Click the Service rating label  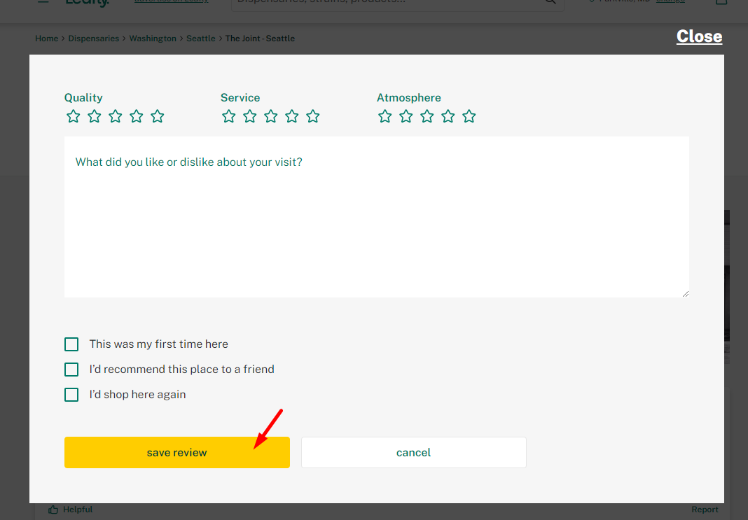(x=240, y=98)
